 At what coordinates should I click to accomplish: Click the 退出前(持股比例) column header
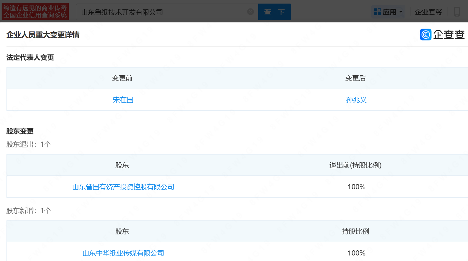pos(355,165)
